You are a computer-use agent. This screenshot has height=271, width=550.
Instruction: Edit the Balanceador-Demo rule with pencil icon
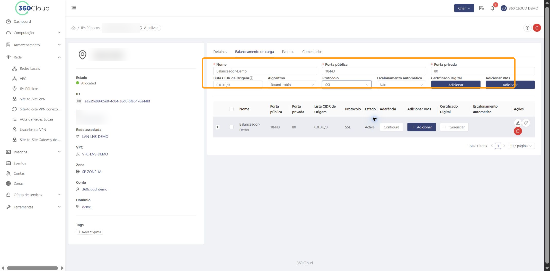(518, 123)
